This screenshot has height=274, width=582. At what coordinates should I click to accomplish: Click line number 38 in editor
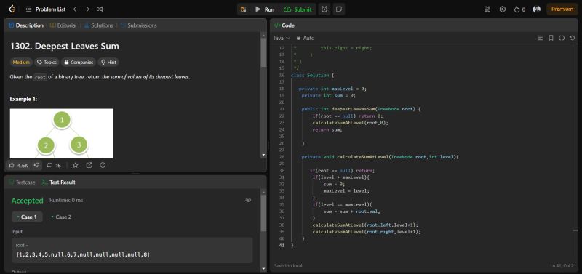[x=282, y=225]
